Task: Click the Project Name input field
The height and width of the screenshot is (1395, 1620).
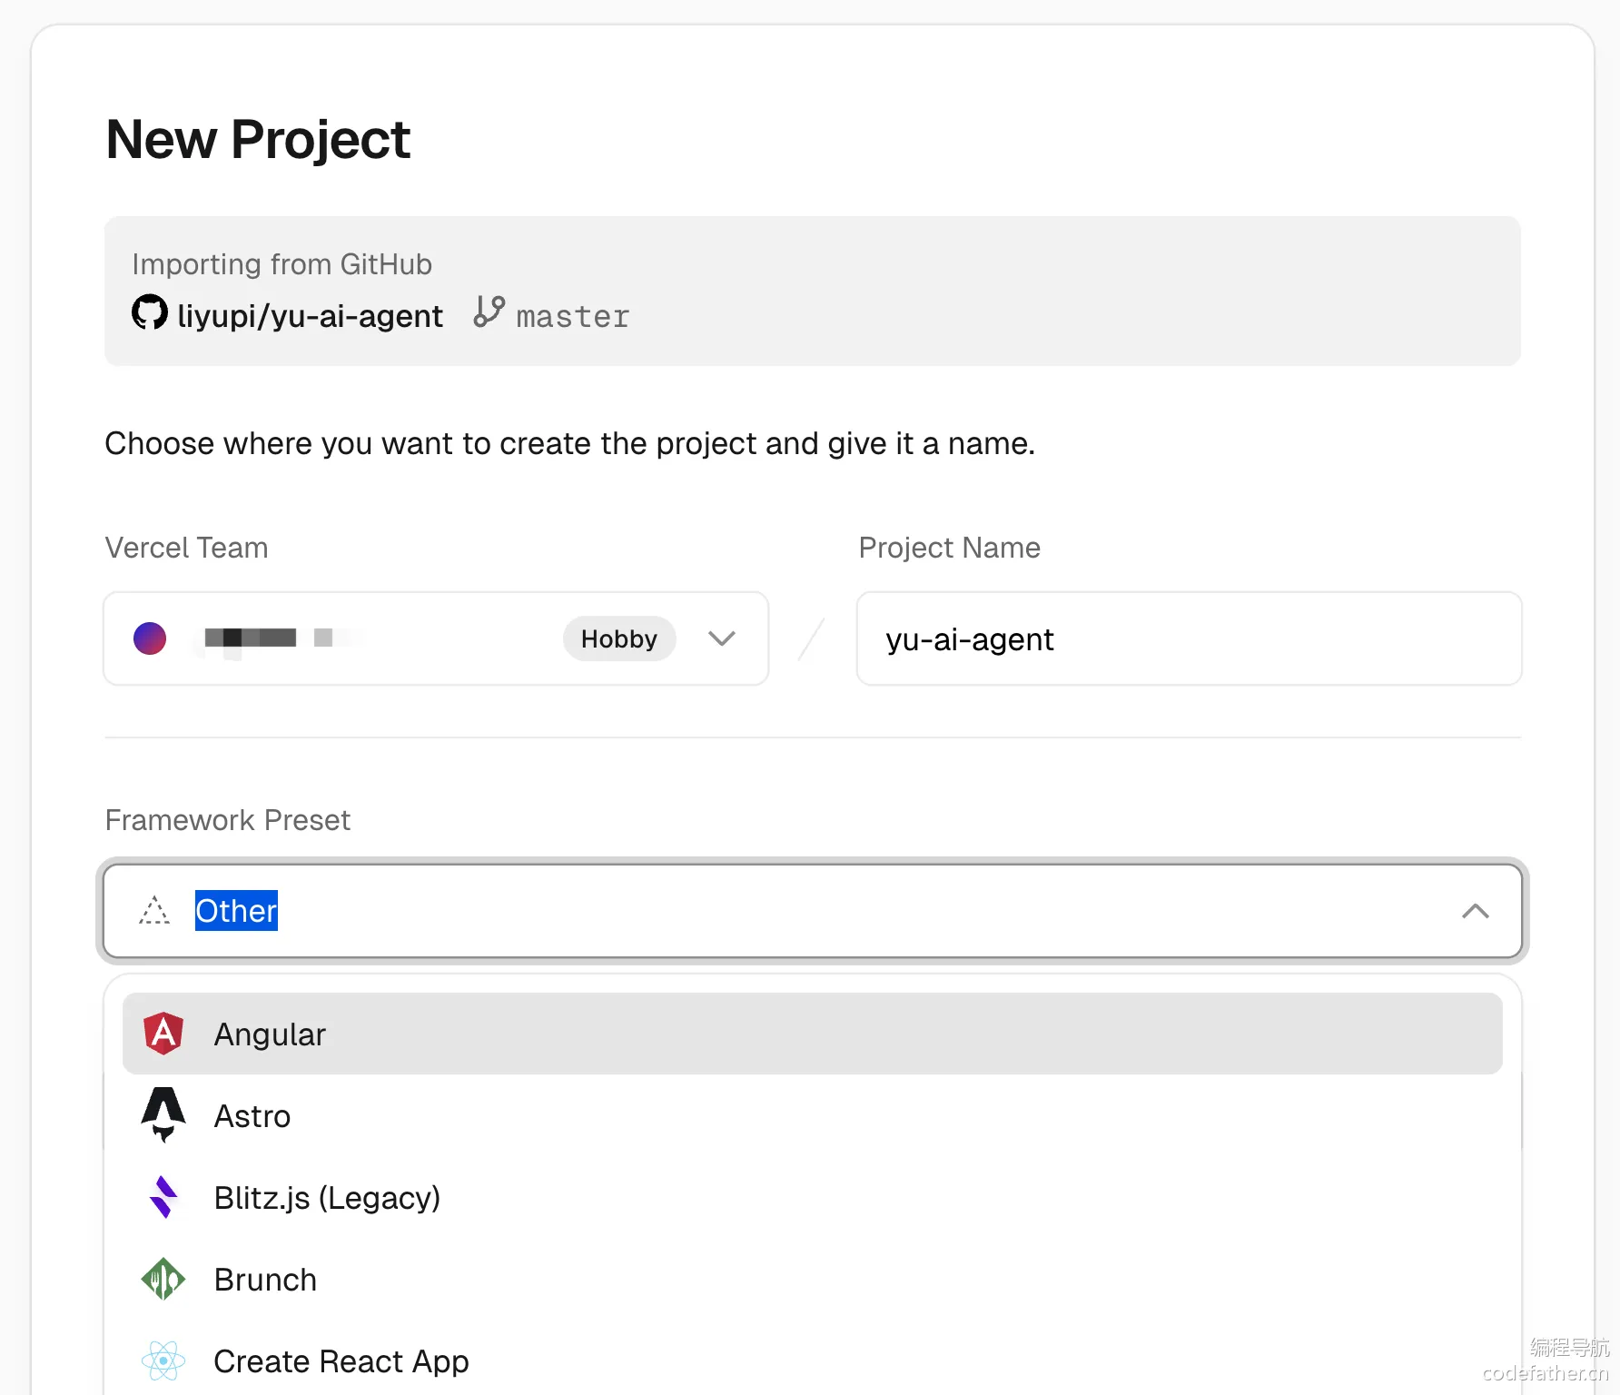Action: coord(1189,638)
